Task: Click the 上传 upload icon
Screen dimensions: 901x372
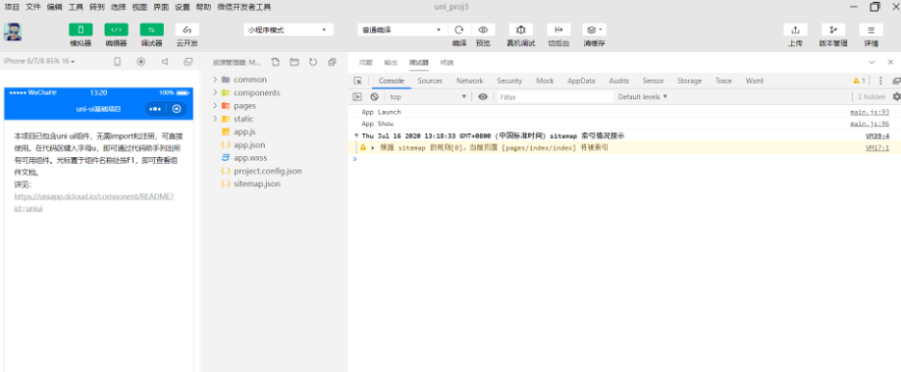Action: (x=795, y=30)
